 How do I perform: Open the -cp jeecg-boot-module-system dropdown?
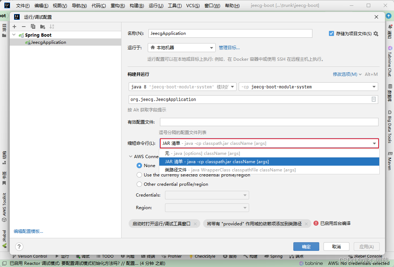pos(308,87)
